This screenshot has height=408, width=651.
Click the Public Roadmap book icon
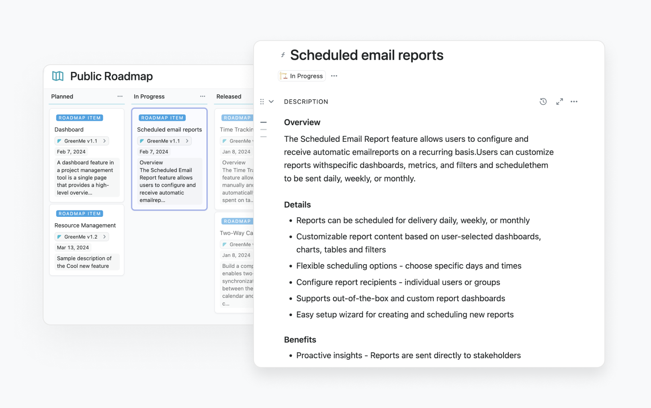[58, 76]
